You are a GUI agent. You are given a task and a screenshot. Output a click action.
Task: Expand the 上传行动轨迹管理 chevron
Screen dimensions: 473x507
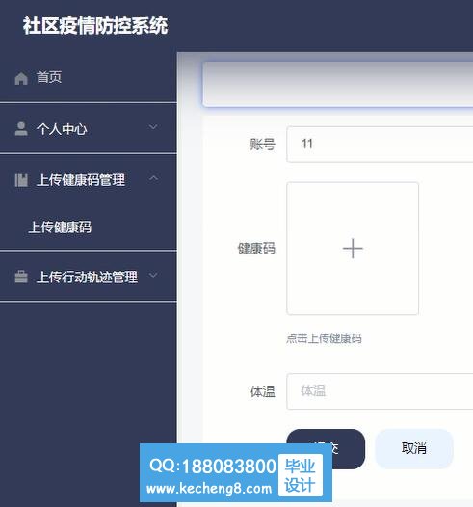[x=153, y=275]
